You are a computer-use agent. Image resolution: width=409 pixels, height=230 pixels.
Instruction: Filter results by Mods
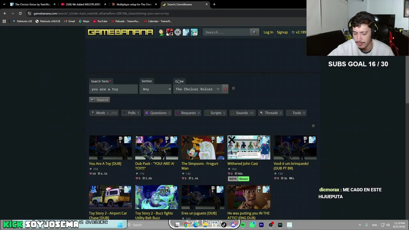tap(104, 113)
